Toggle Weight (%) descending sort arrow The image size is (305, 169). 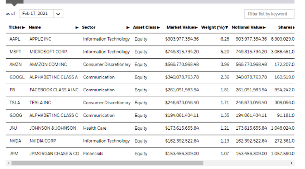pyautogui.click(x=226, y=27)
